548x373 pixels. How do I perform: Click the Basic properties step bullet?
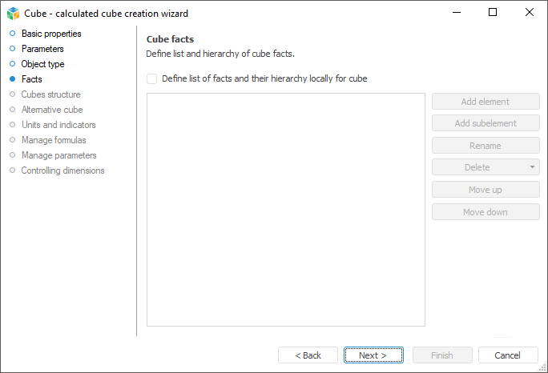click(x=12, y=34)
